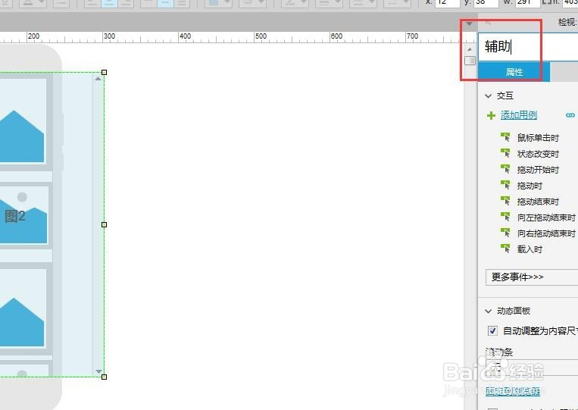The height and width of the screenshot is (410, 578).
Task: Click the green plus add-case icon
Action: (491, 116)
